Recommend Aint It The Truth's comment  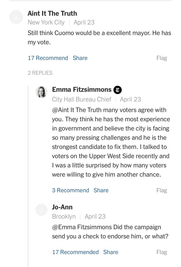pyautogui.click(x=48, y=58)
